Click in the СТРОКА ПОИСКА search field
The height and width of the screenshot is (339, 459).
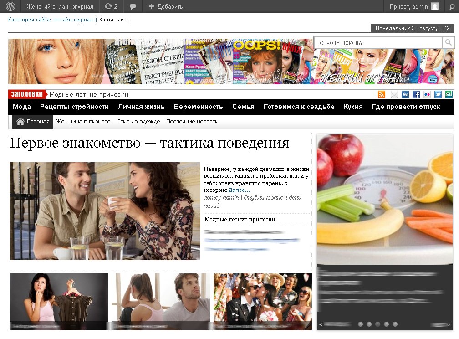click(378, 43)
